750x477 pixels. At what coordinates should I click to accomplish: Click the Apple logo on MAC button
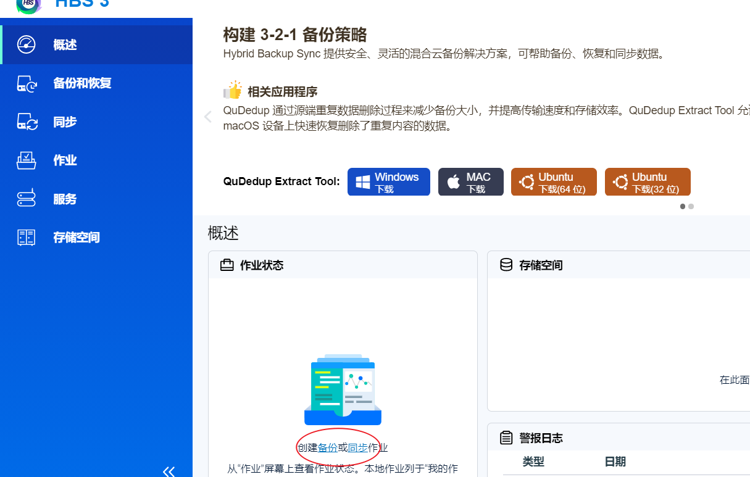click(454, 182)
